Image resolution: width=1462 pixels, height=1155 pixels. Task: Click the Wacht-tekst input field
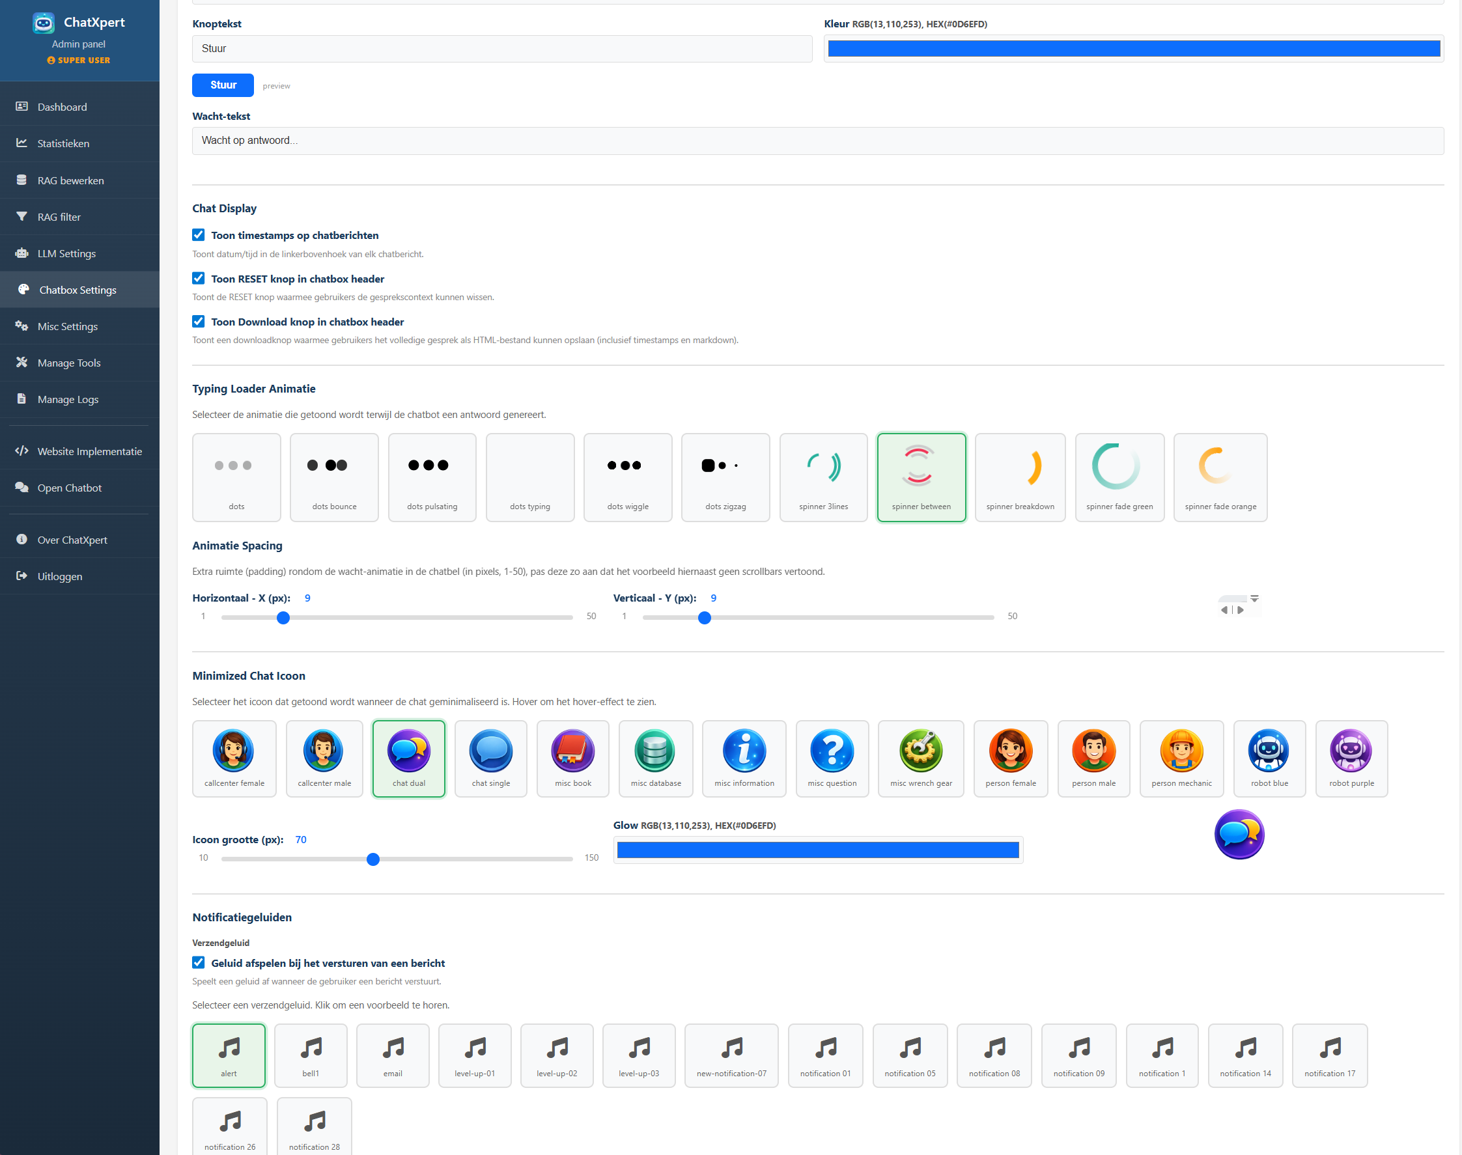click(x=817, y=141)
